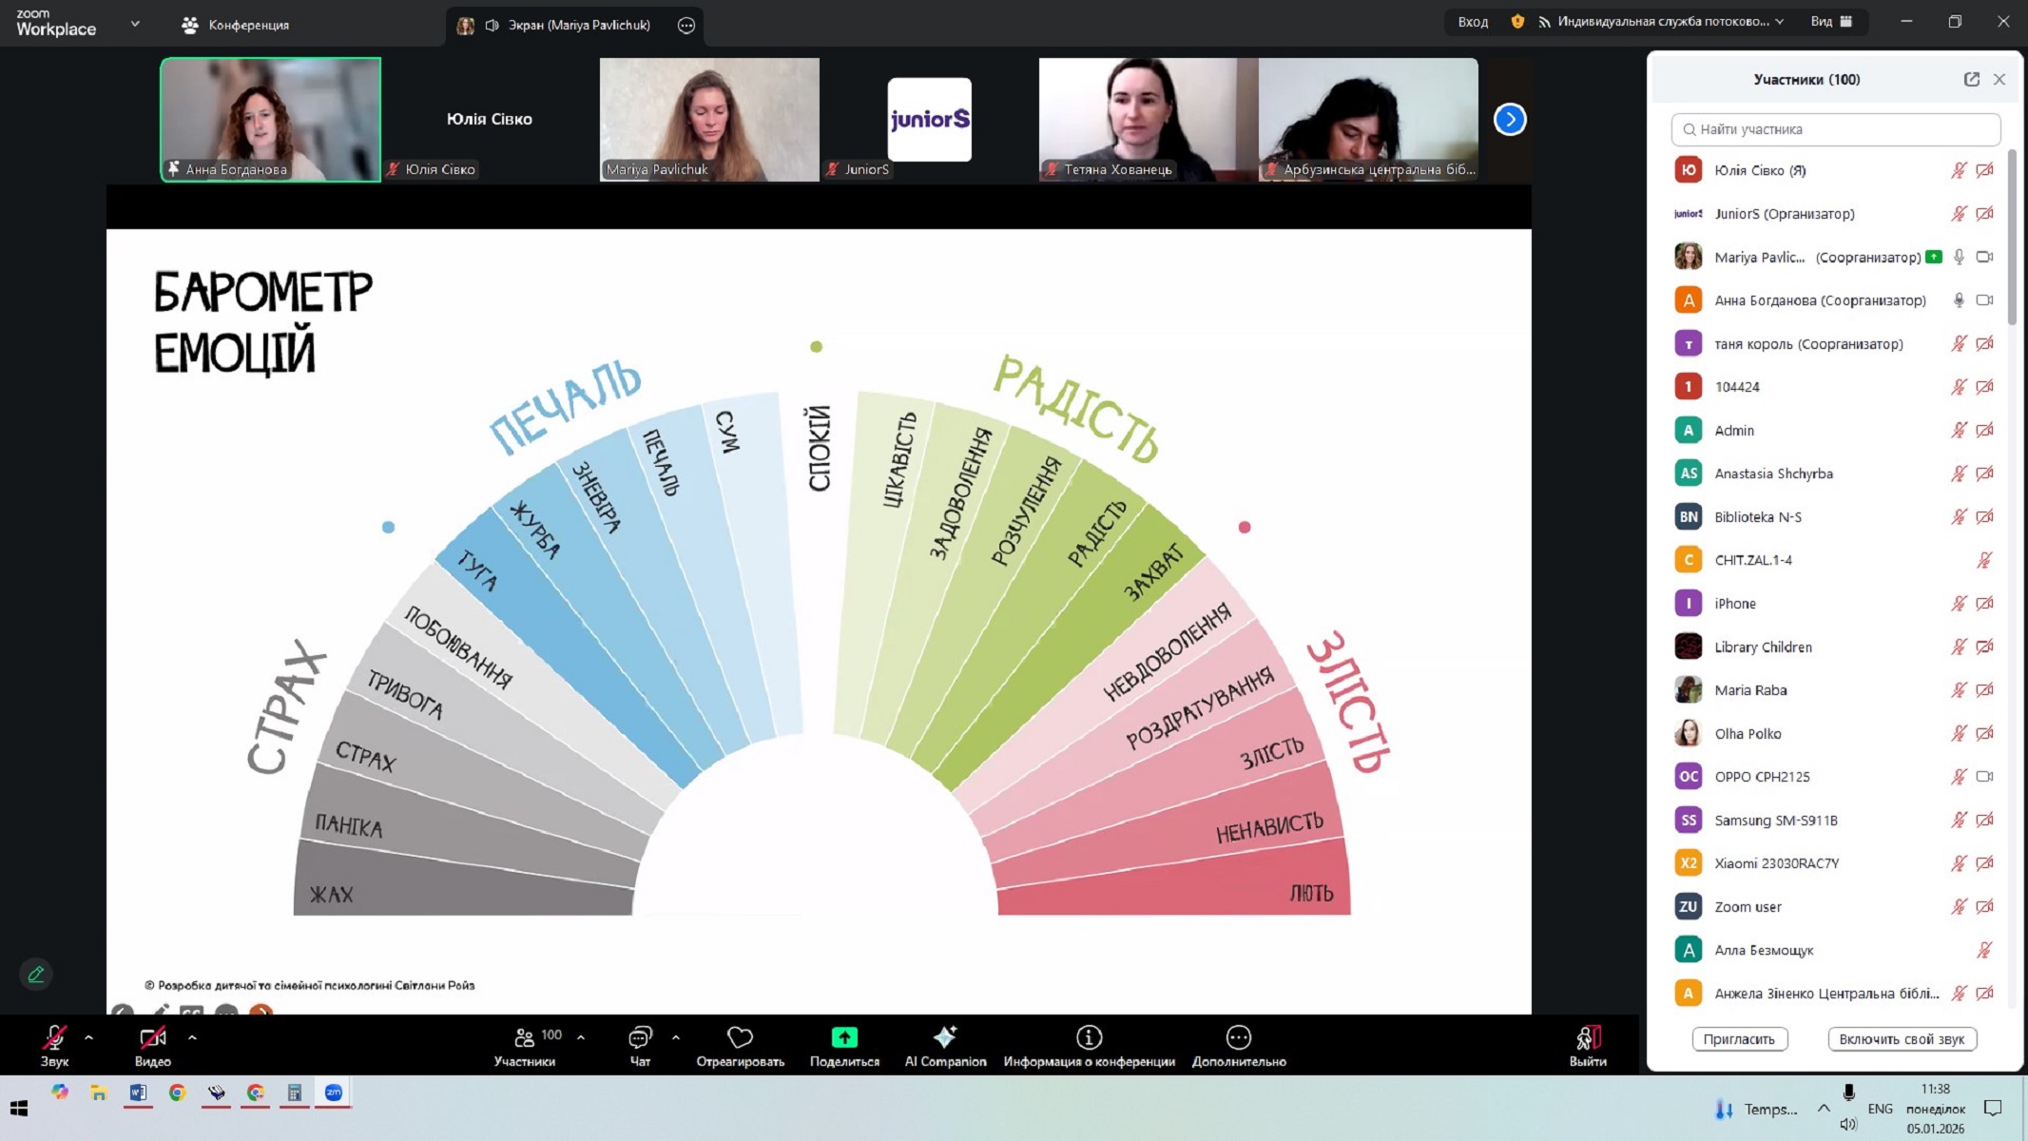The height and width of the screenshot is (1141, 2028).
Task: Click the participants panel scrollbar
Action: coord(2012,238)
